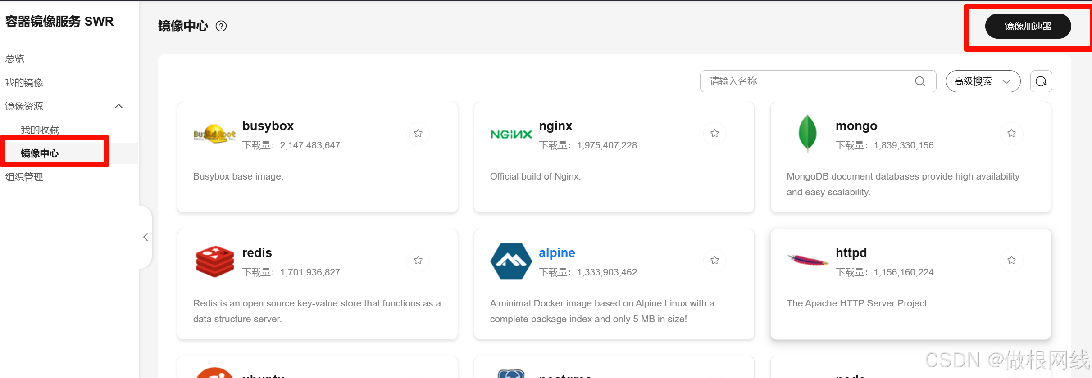This screenshot has height=378, width=1092.
Task: Open the mongo image title
Action: pos(856,126)
